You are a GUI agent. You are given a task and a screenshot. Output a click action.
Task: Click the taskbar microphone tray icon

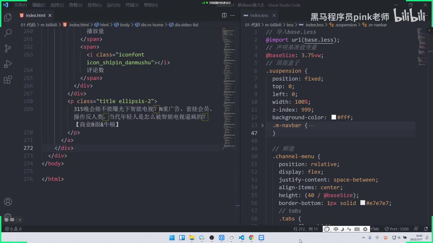370,238
